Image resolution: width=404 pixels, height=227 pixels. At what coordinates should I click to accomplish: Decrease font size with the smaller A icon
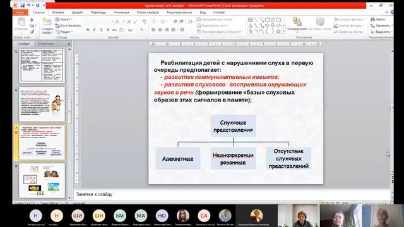pos(135,22)
